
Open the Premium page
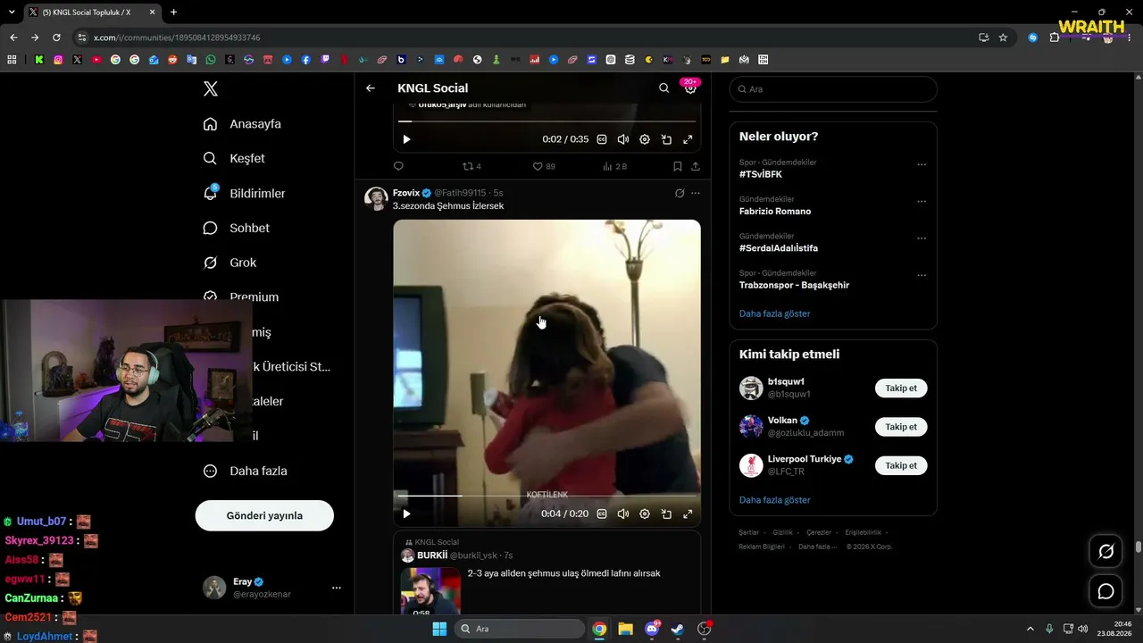pyautogui.click(x=241, y=296)
